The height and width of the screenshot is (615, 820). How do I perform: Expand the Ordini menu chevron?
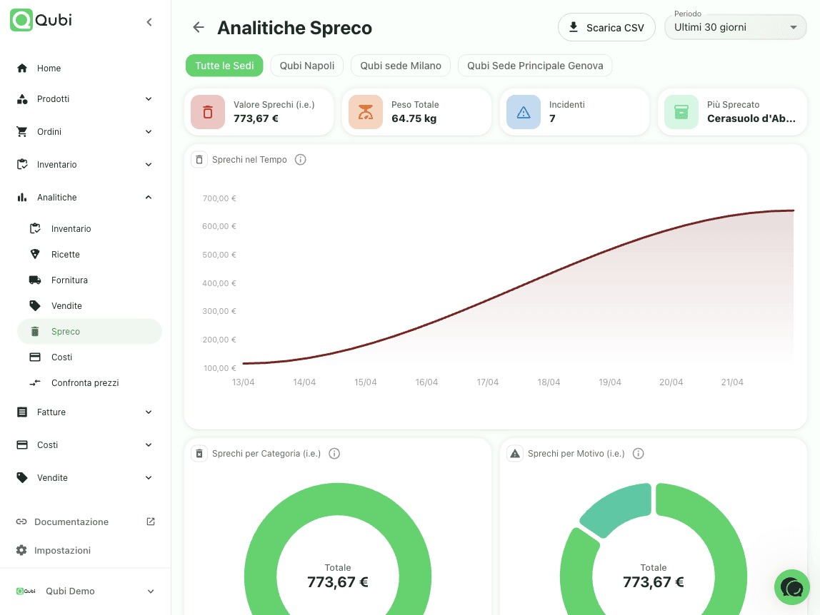[149, 132]
